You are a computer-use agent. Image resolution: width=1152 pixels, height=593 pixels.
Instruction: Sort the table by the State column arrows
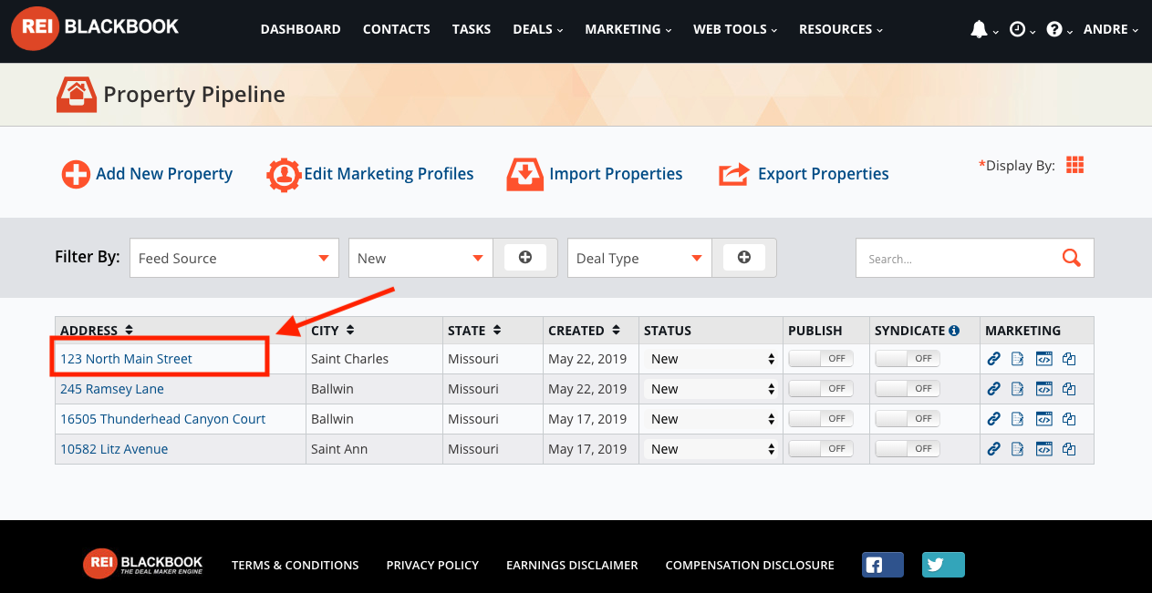pos(496,330)
